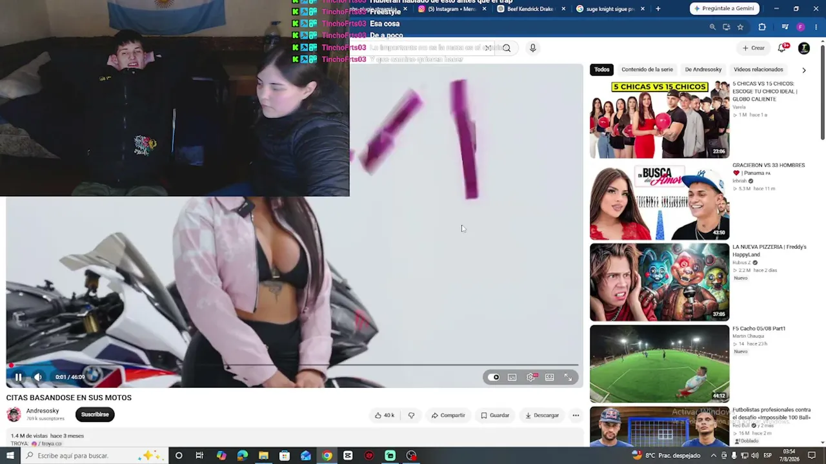Open the Windows Start menu
Viewport: 826px width, 464px height.
tap(10, 456)
